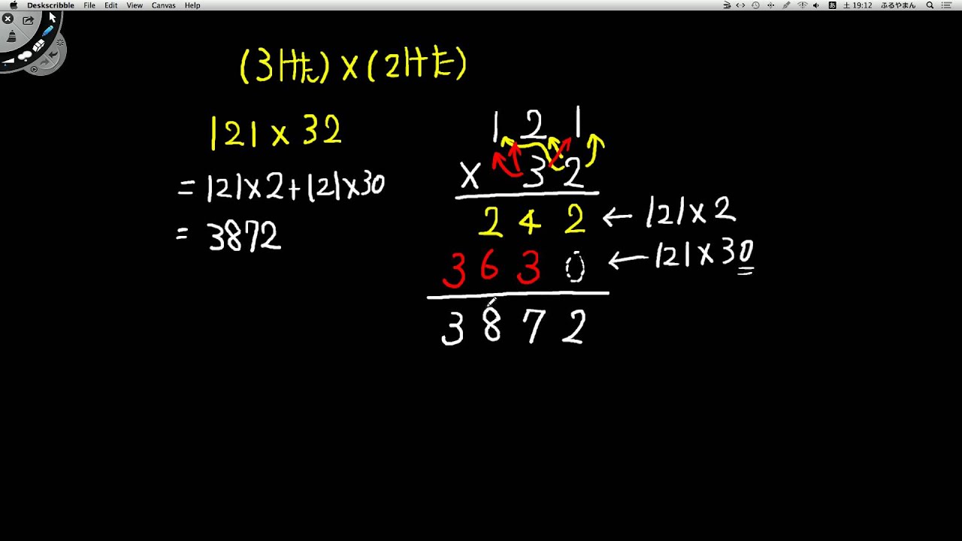Click the angle brackets menu bar icon

pos(740,5)
